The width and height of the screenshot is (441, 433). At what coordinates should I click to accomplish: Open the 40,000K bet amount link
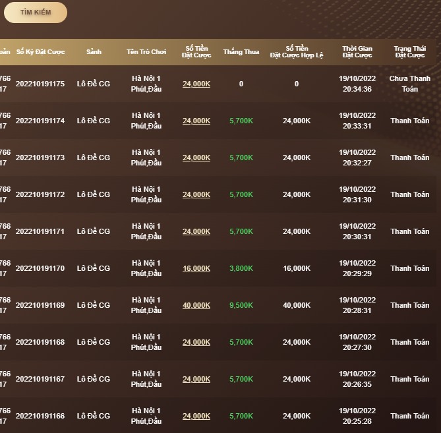coord(196,306)
